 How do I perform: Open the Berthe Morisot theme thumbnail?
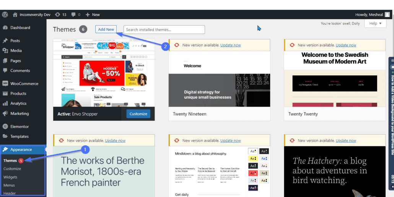(x=104, y=171)
